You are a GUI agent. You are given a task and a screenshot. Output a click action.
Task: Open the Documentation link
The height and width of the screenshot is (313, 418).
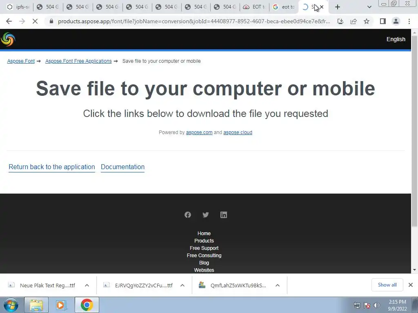tap(122, 167)
